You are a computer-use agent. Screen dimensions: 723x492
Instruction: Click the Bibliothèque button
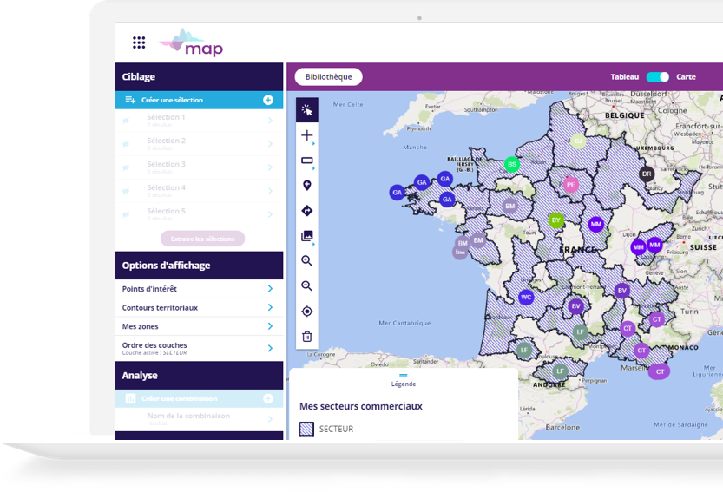(328, 77)
